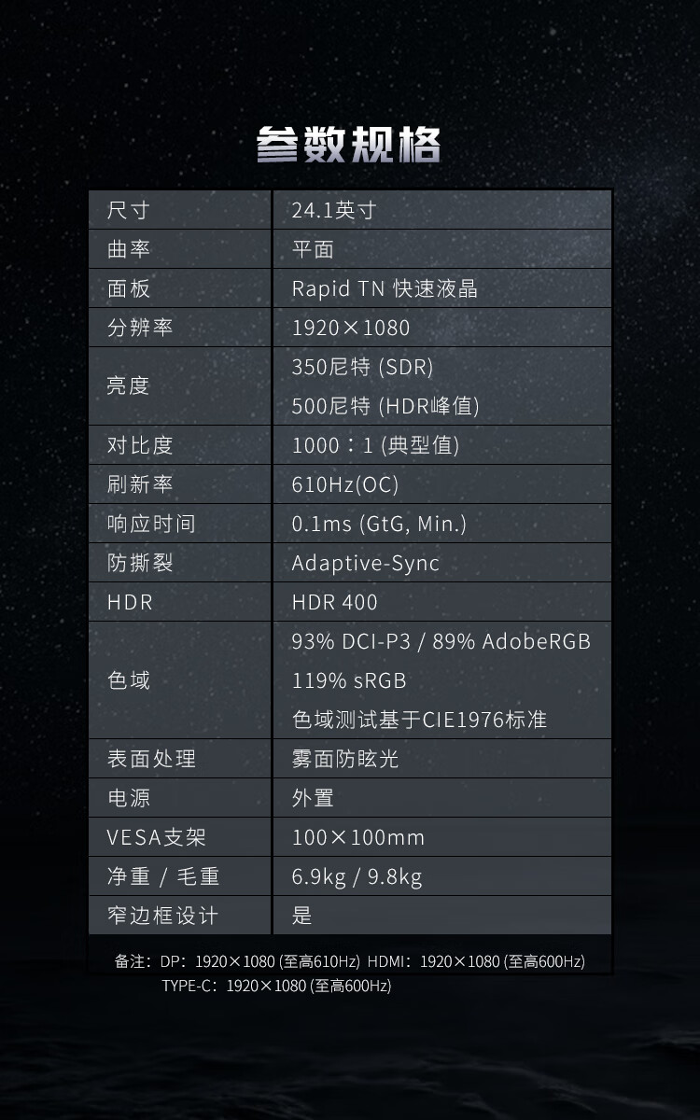The height and width of the screenshot is (1120, 700).
Task: Select the 350尼特 (SDR) brightness line
Action: click(x=362, y=368)
